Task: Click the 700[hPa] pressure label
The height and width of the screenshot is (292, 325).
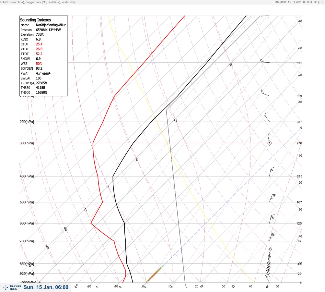Action: pyautogui.click(x=27, y=241)
